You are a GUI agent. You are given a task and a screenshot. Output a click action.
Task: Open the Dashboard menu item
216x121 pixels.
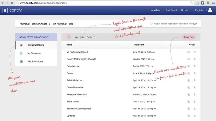point(171,10)
